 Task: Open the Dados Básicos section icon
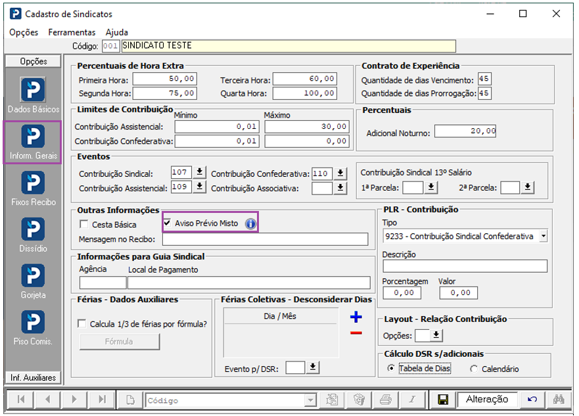point(33,89)
